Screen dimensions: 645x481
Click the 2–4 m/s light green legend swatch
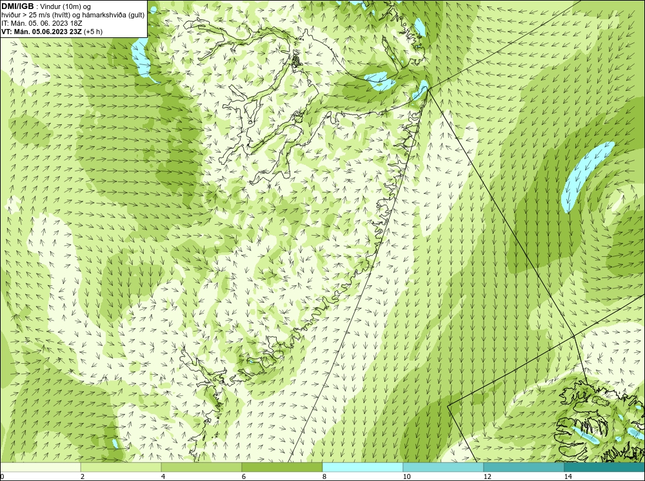tap(121, 467)
